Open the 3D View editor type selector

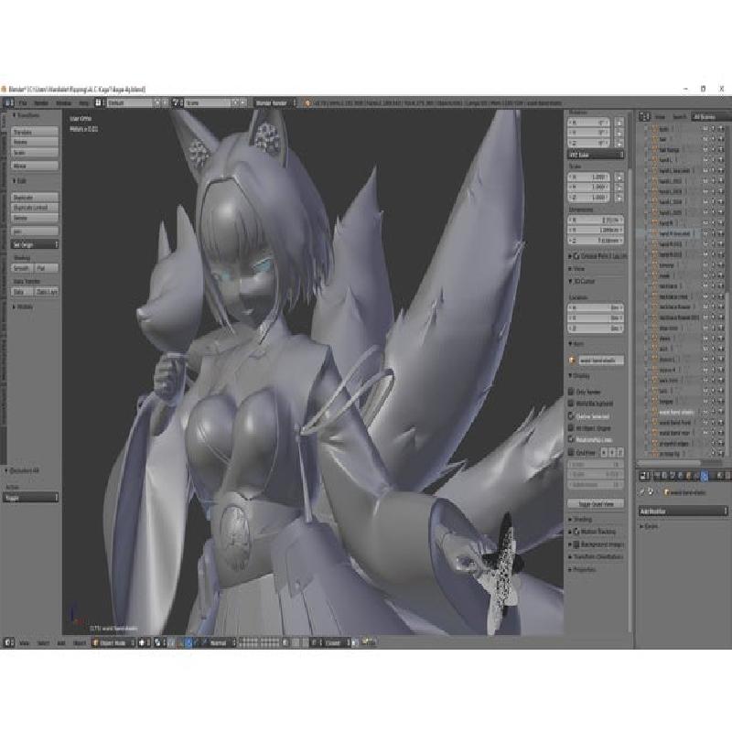click(x=9, y=643)
